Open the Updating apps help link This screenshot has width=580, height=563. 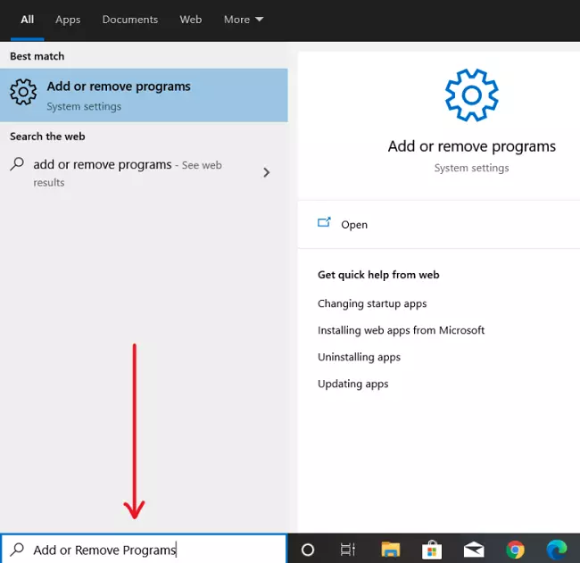point(352,384)
